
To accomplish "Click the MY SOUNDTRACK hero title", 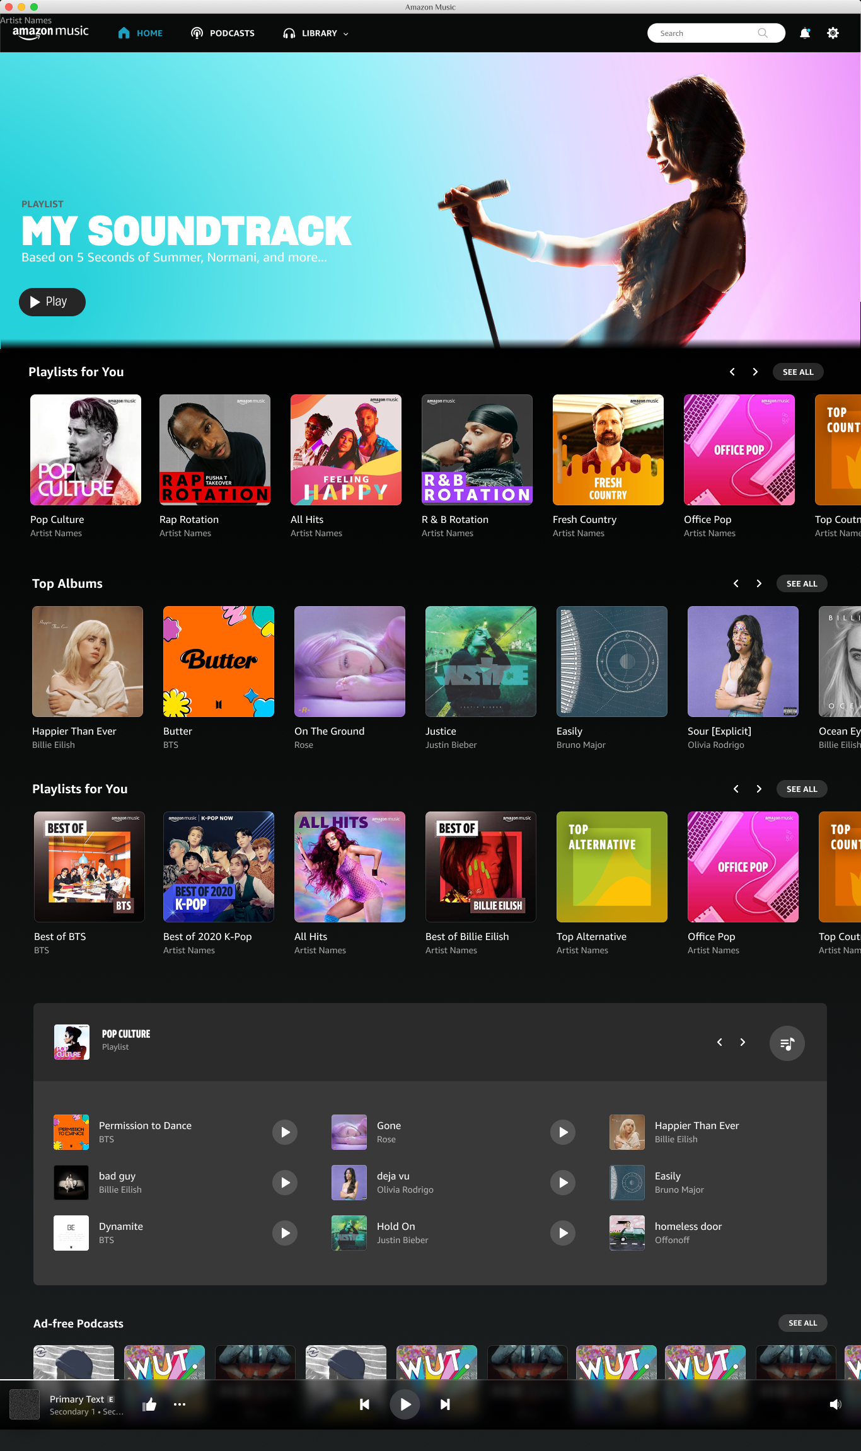I will pos(187,231).
